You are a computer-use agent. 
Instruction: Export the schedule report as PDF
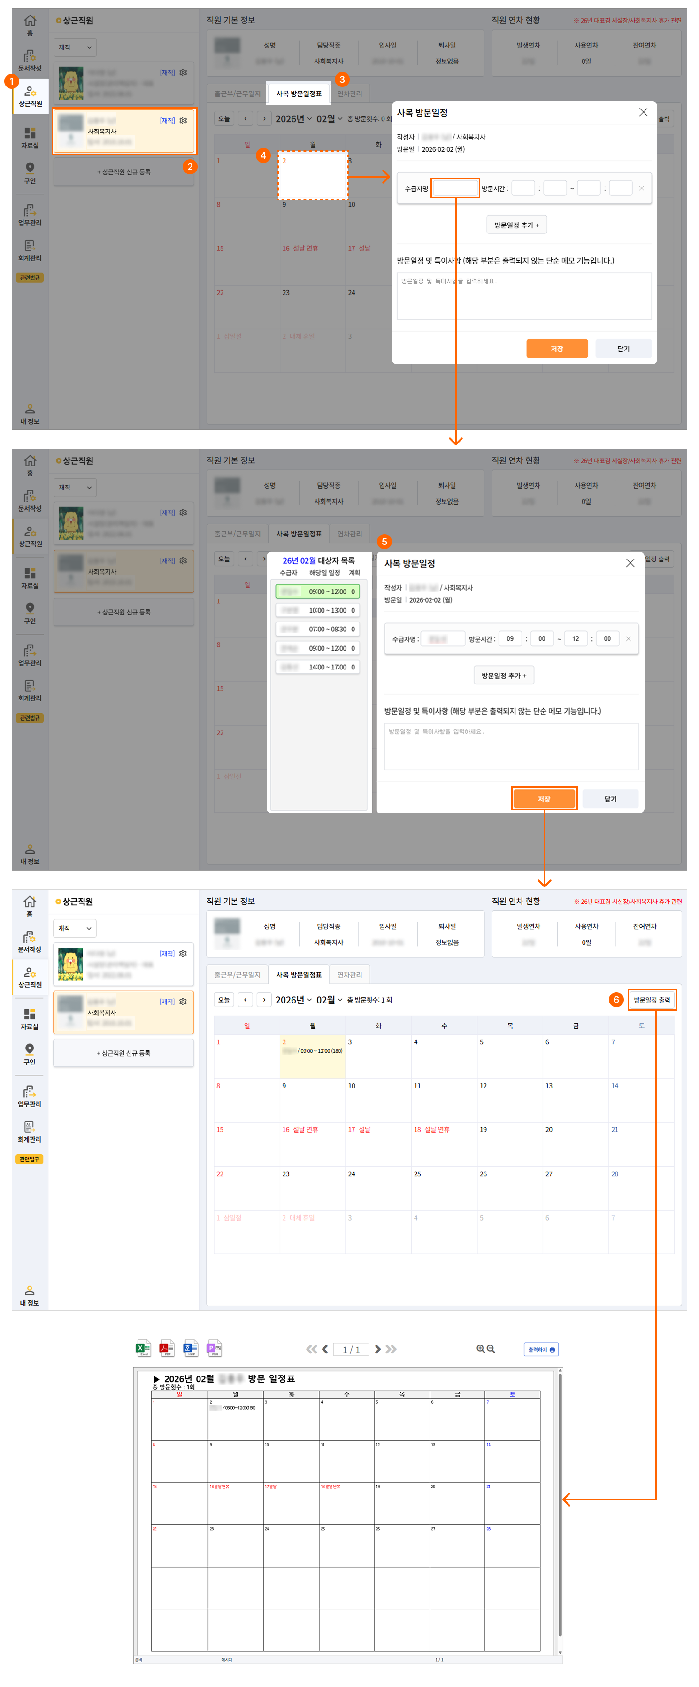[167, 1348]
